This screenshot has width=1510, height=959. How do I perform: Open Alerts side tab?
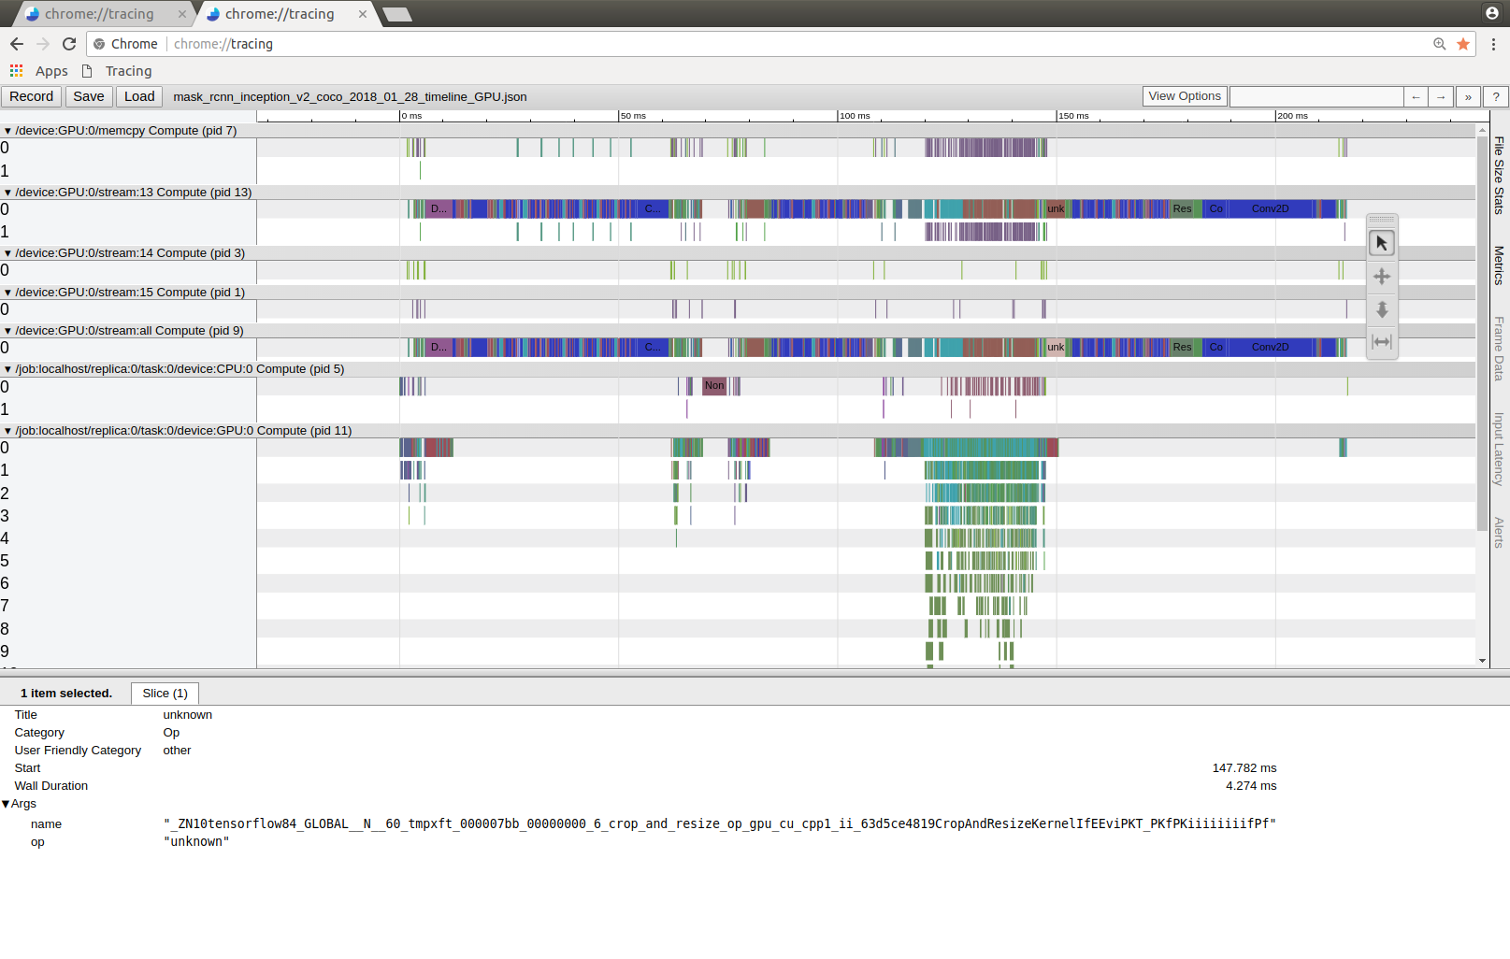coord(1499,533)
